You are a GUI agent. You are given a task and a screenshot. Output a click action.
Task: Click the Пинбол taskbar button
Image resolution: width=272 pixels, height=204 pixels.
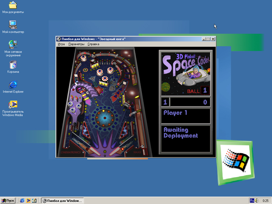(63, 201)
